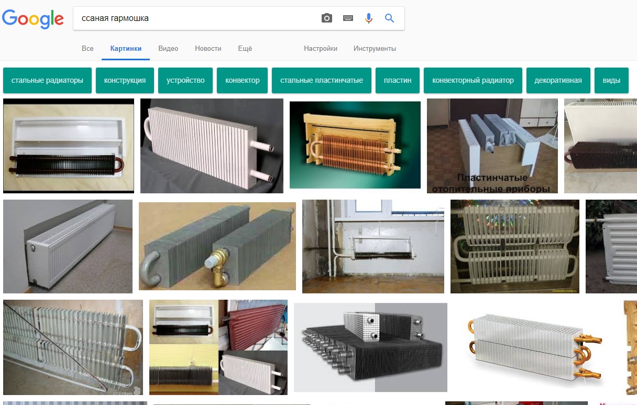Viewport: 637px width, 405px height.
Task: Open search by image camera icon
Action: (327, 18)
